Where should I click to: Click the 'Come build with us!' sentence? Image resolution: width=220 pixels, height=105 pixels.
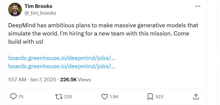click(x=99, y=38)
